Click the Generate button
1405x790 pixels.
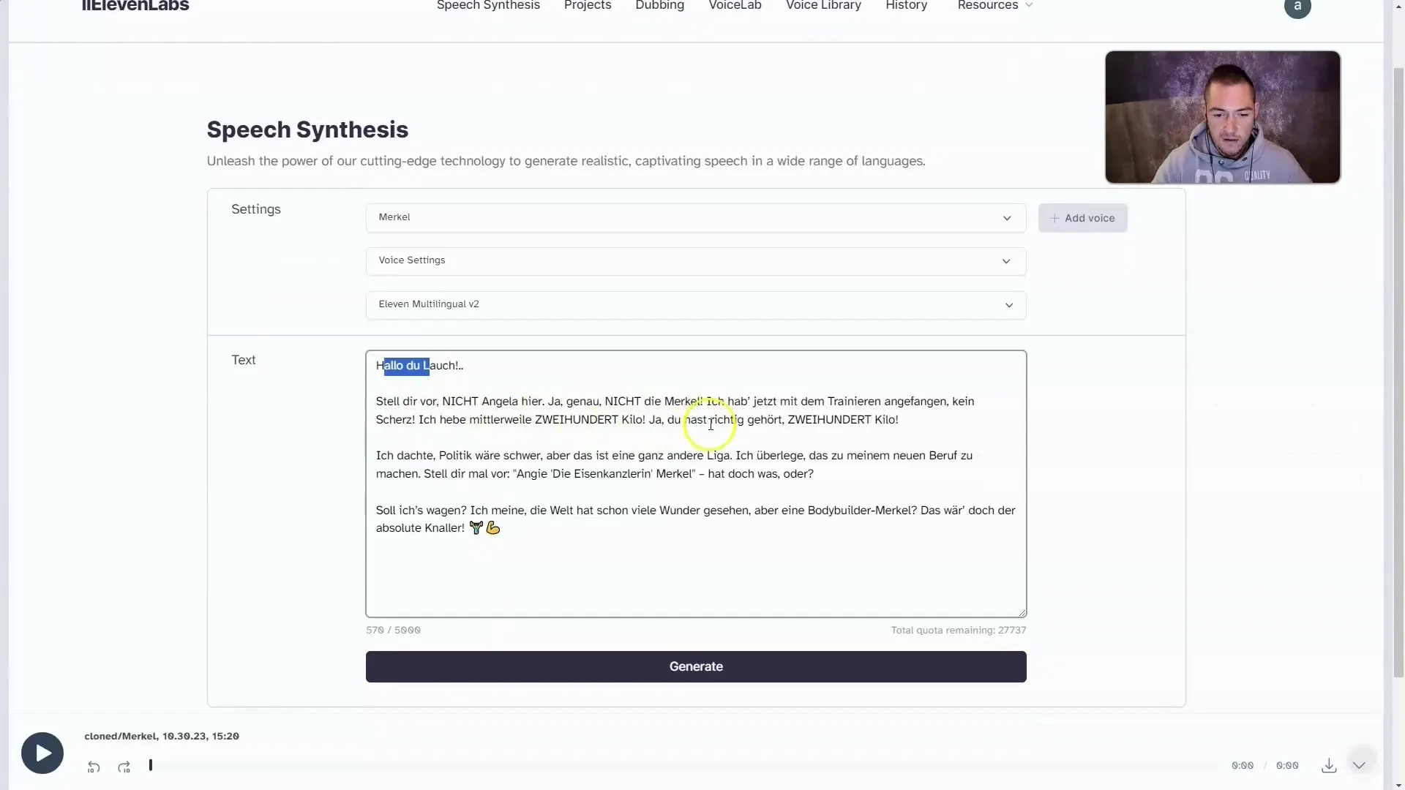pyautogui.click(x=696, y=666)
